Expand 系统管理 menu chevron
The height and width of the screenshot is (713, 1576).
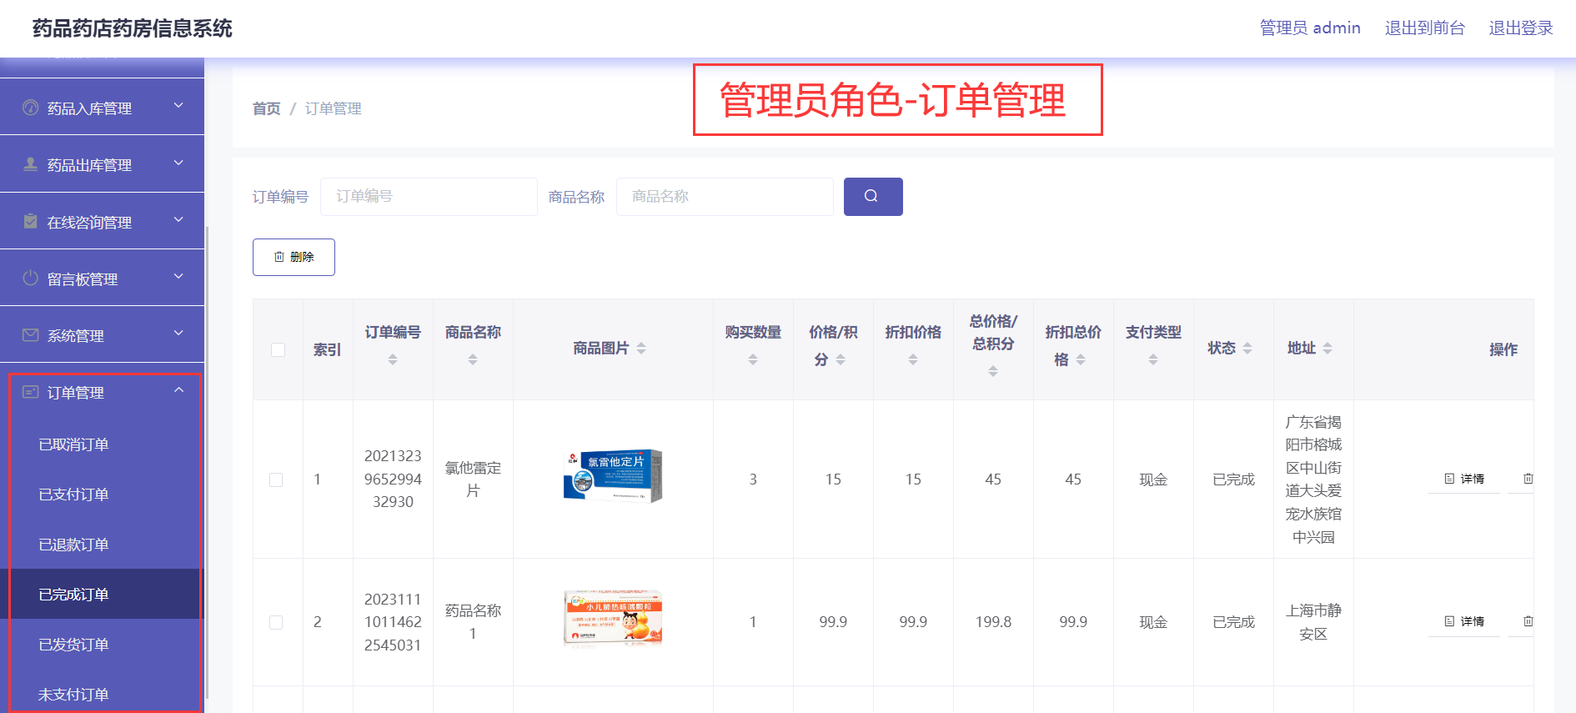coord(178,333)
